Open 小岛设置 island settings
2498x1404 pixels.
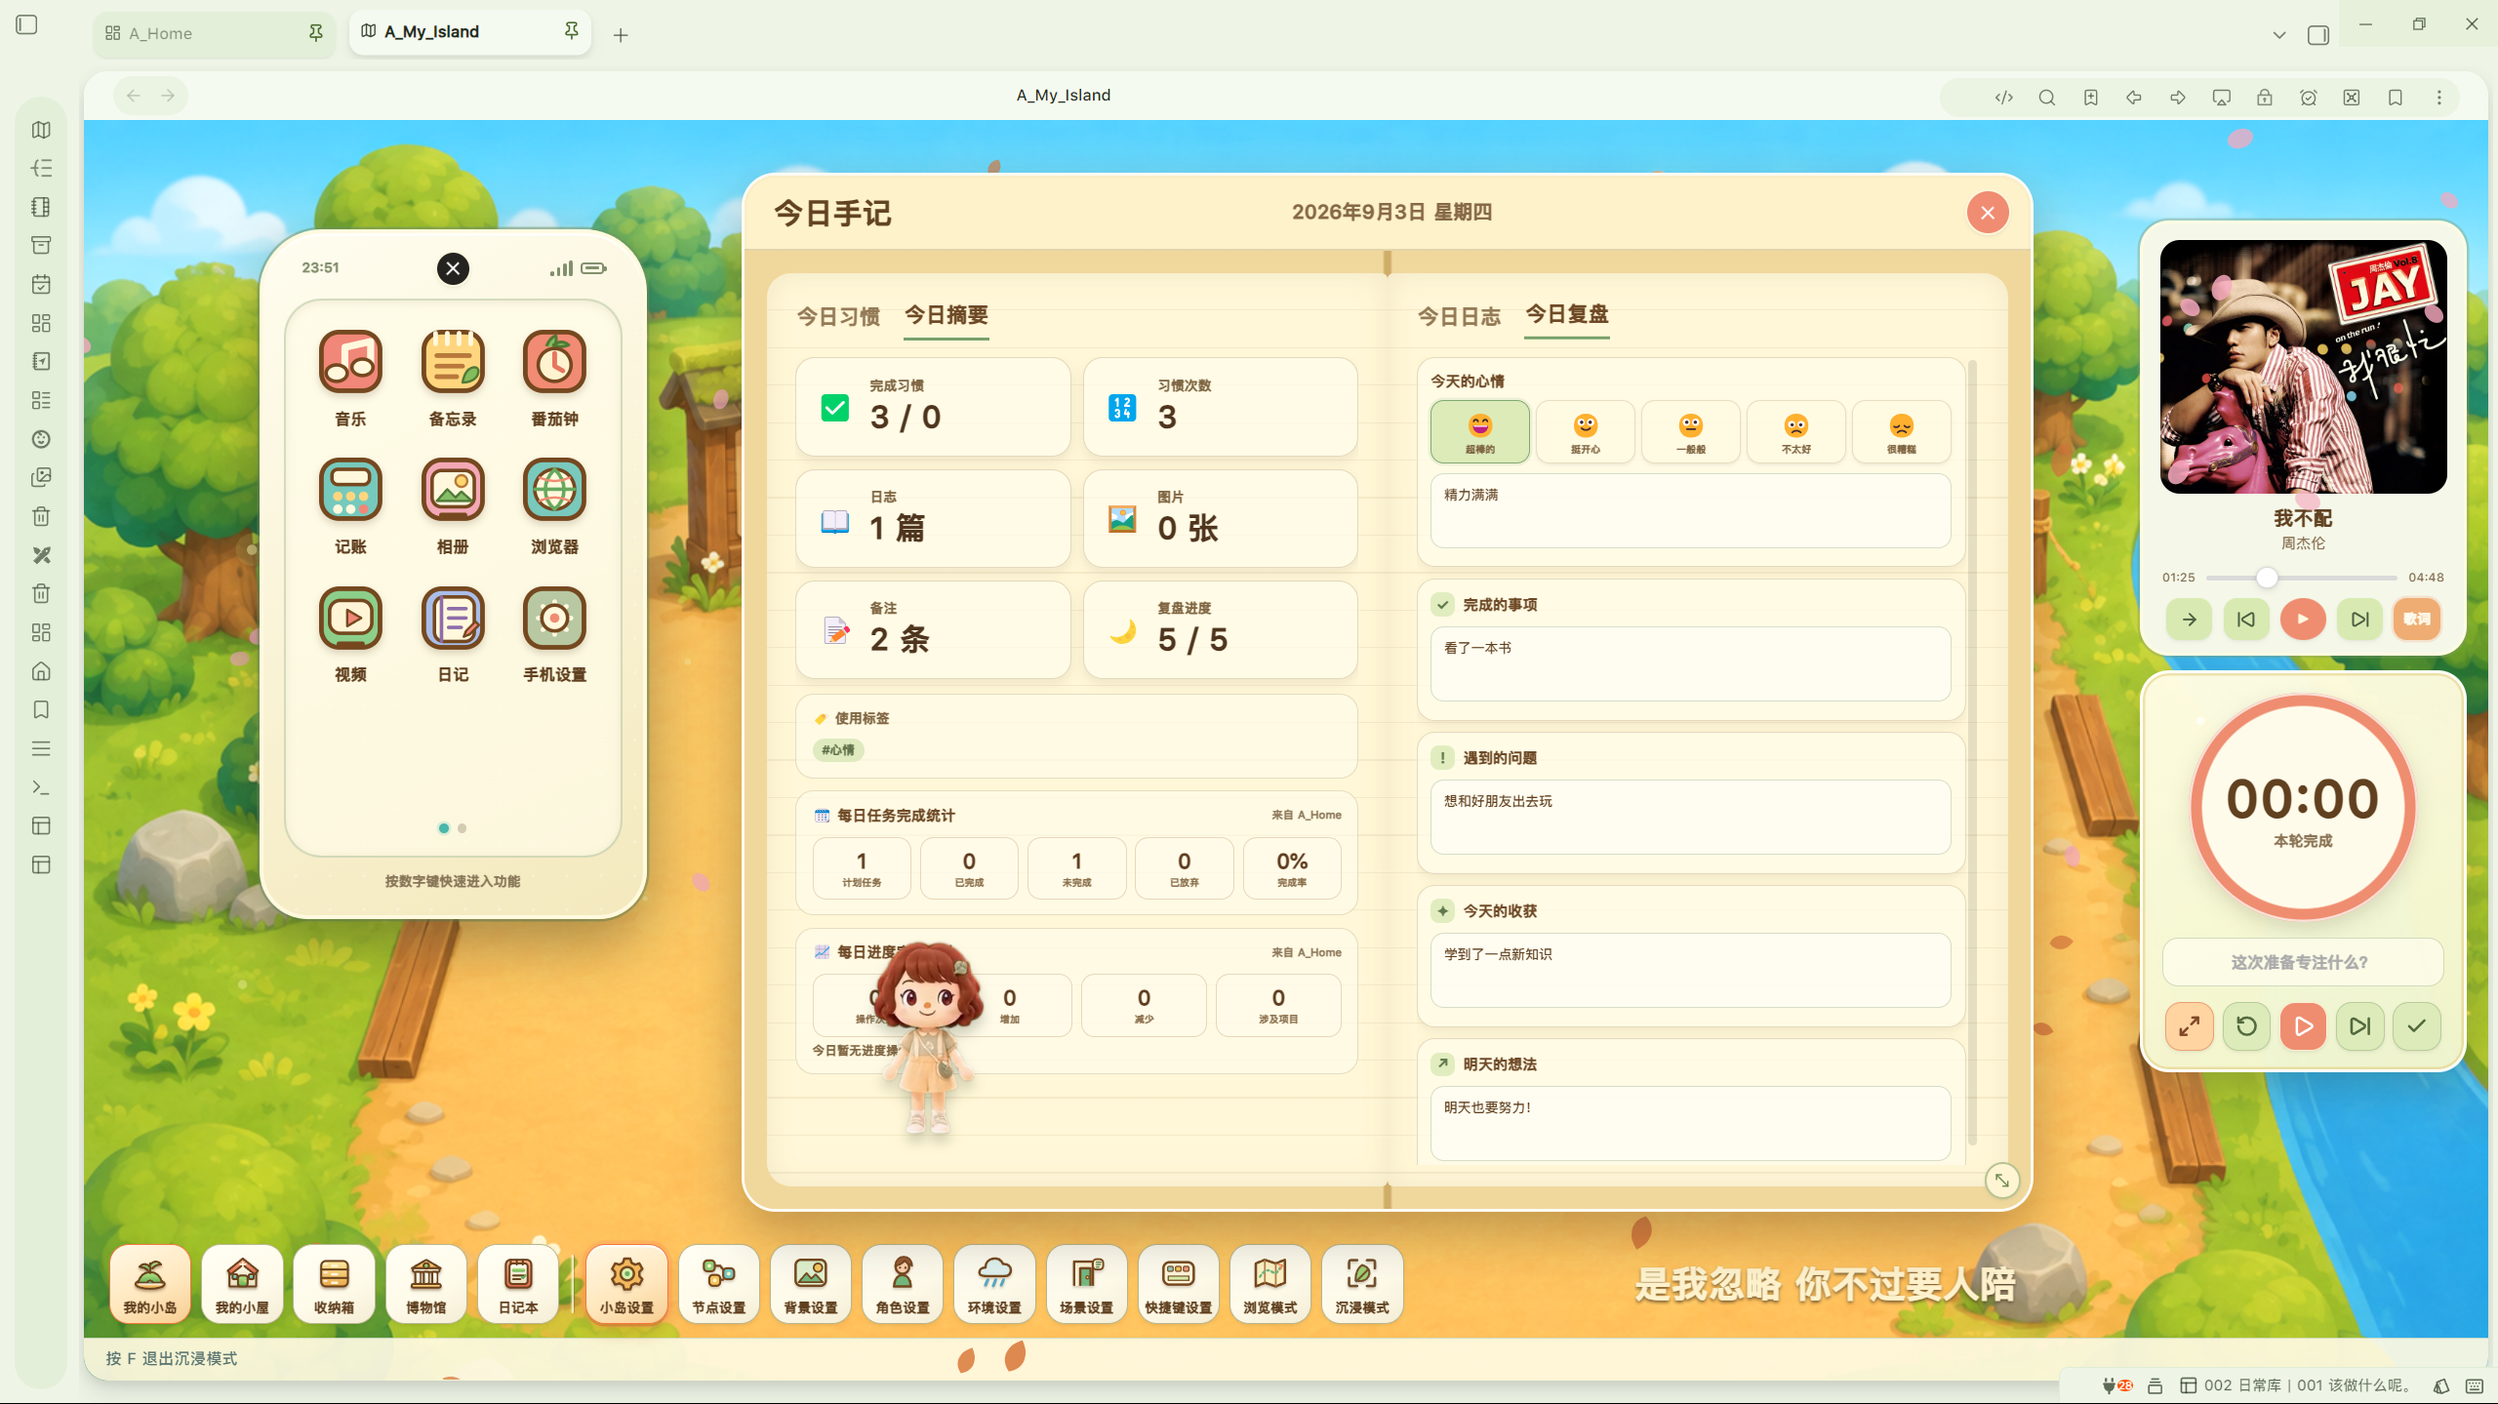coord(627,1284)
